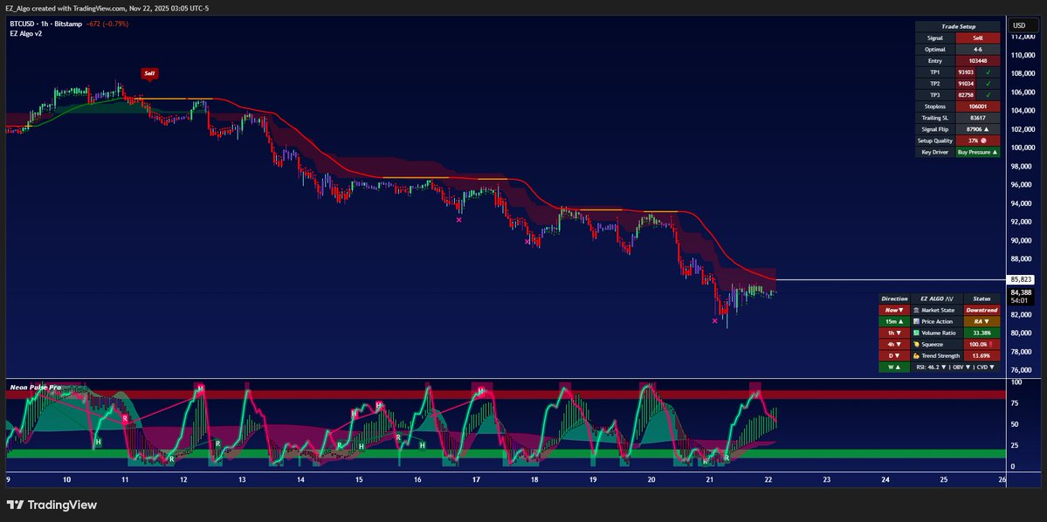Click the Sell label on the chart
Screen dimensions: 1047x522
tap(148, 73)
